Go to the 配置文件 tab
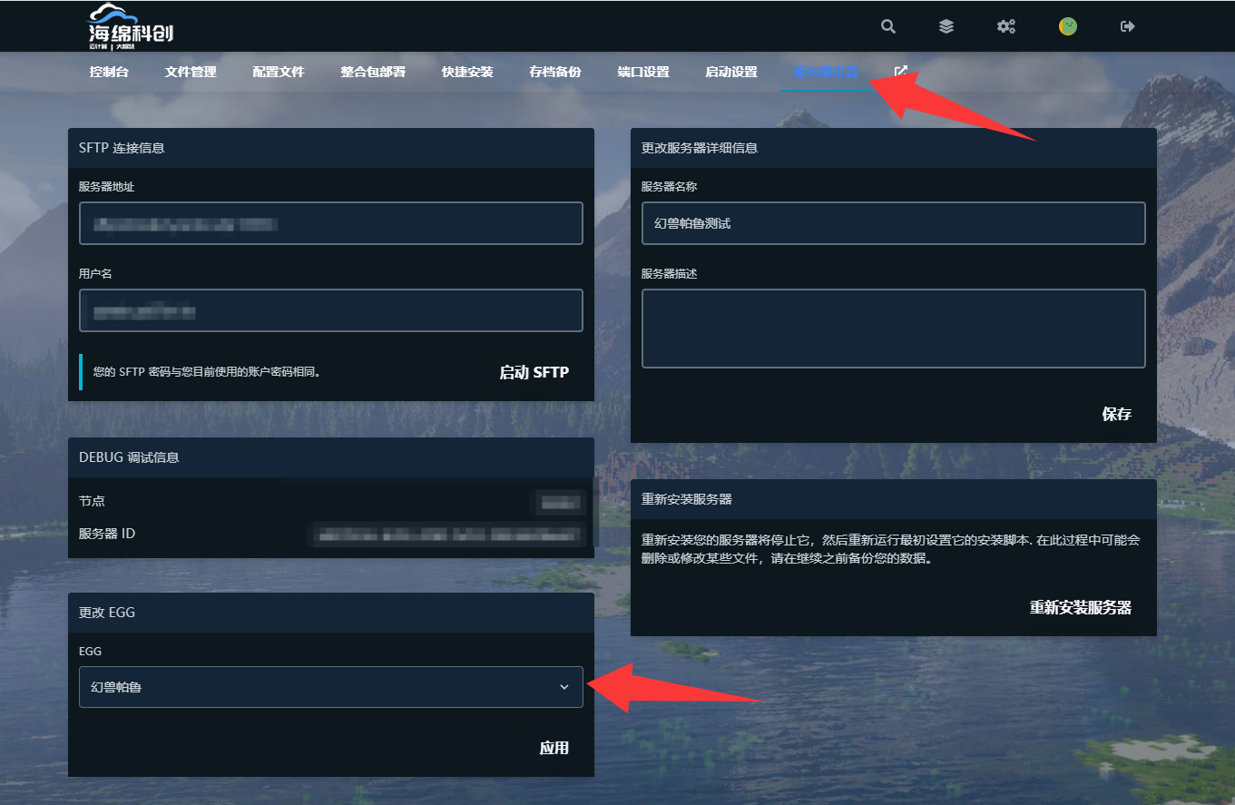Screen dimensions: 1235x805 coord(279,72)
